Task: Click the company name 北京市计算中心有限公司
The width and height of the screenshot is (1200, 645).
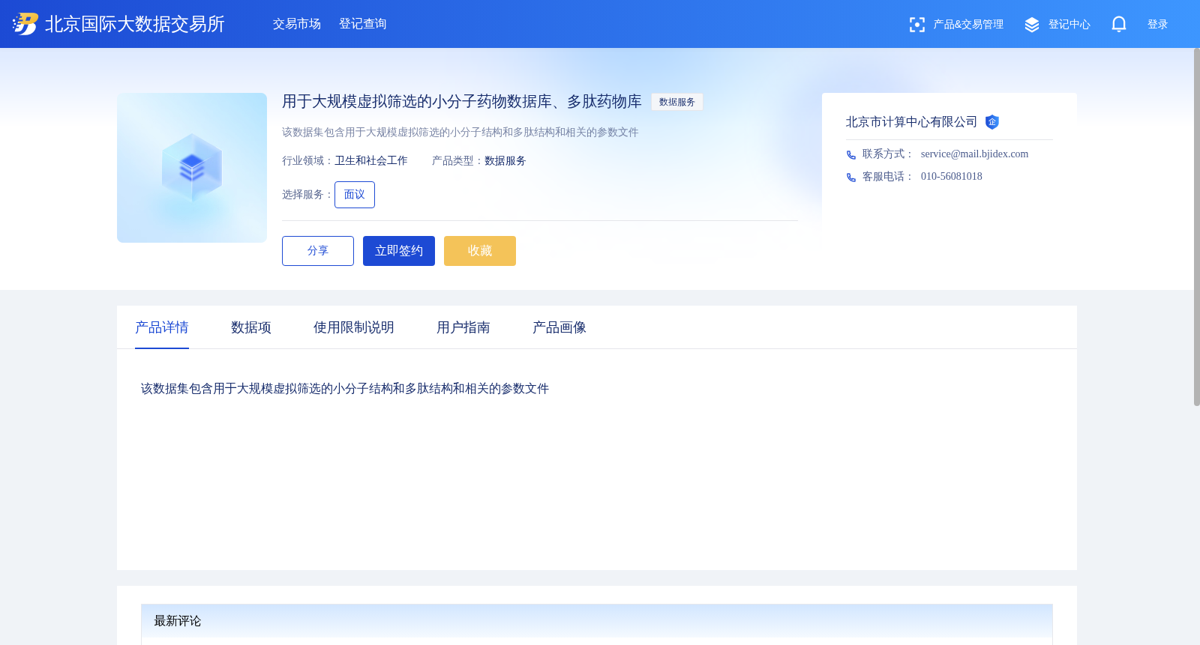Action: 911,122
